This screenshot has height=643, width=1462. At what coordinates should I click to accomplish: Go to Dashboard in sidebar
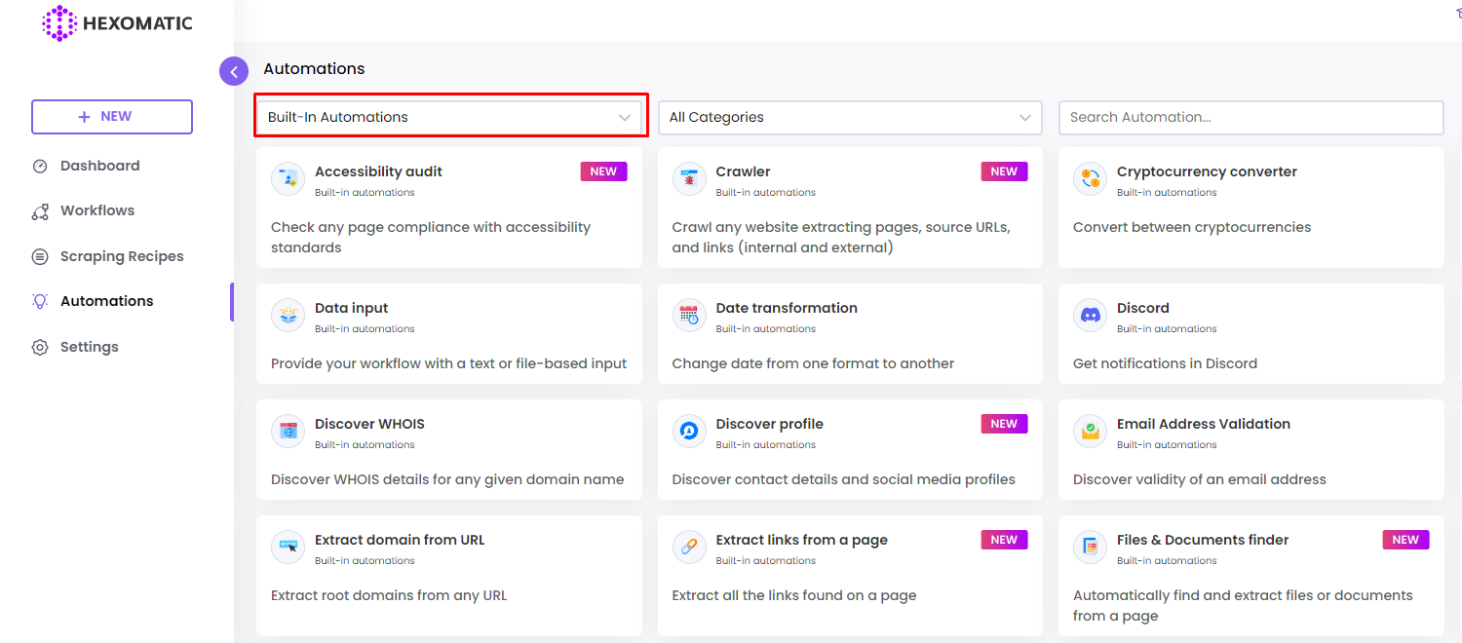(99, 166)
